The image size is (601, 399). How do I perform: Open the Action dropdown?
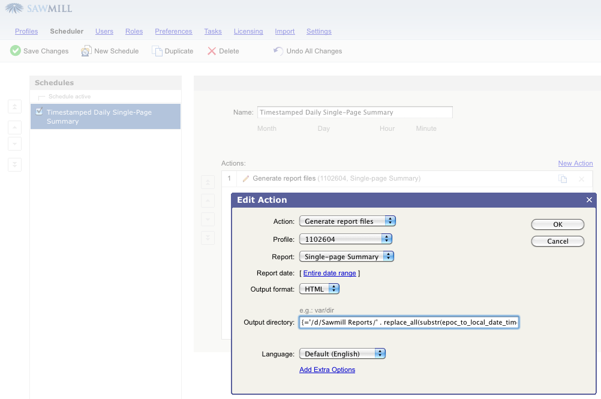pos(347,221)
